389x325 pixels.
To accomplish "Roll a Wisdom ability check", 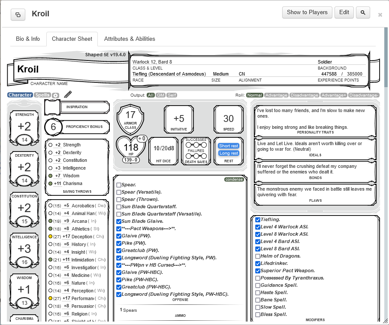I will 24,289.
